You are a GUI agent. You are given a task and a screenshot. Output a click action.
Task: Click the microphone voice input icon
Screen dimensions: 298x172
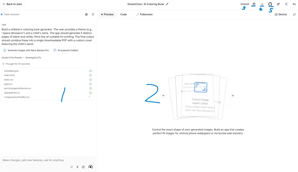pos(77,167)
